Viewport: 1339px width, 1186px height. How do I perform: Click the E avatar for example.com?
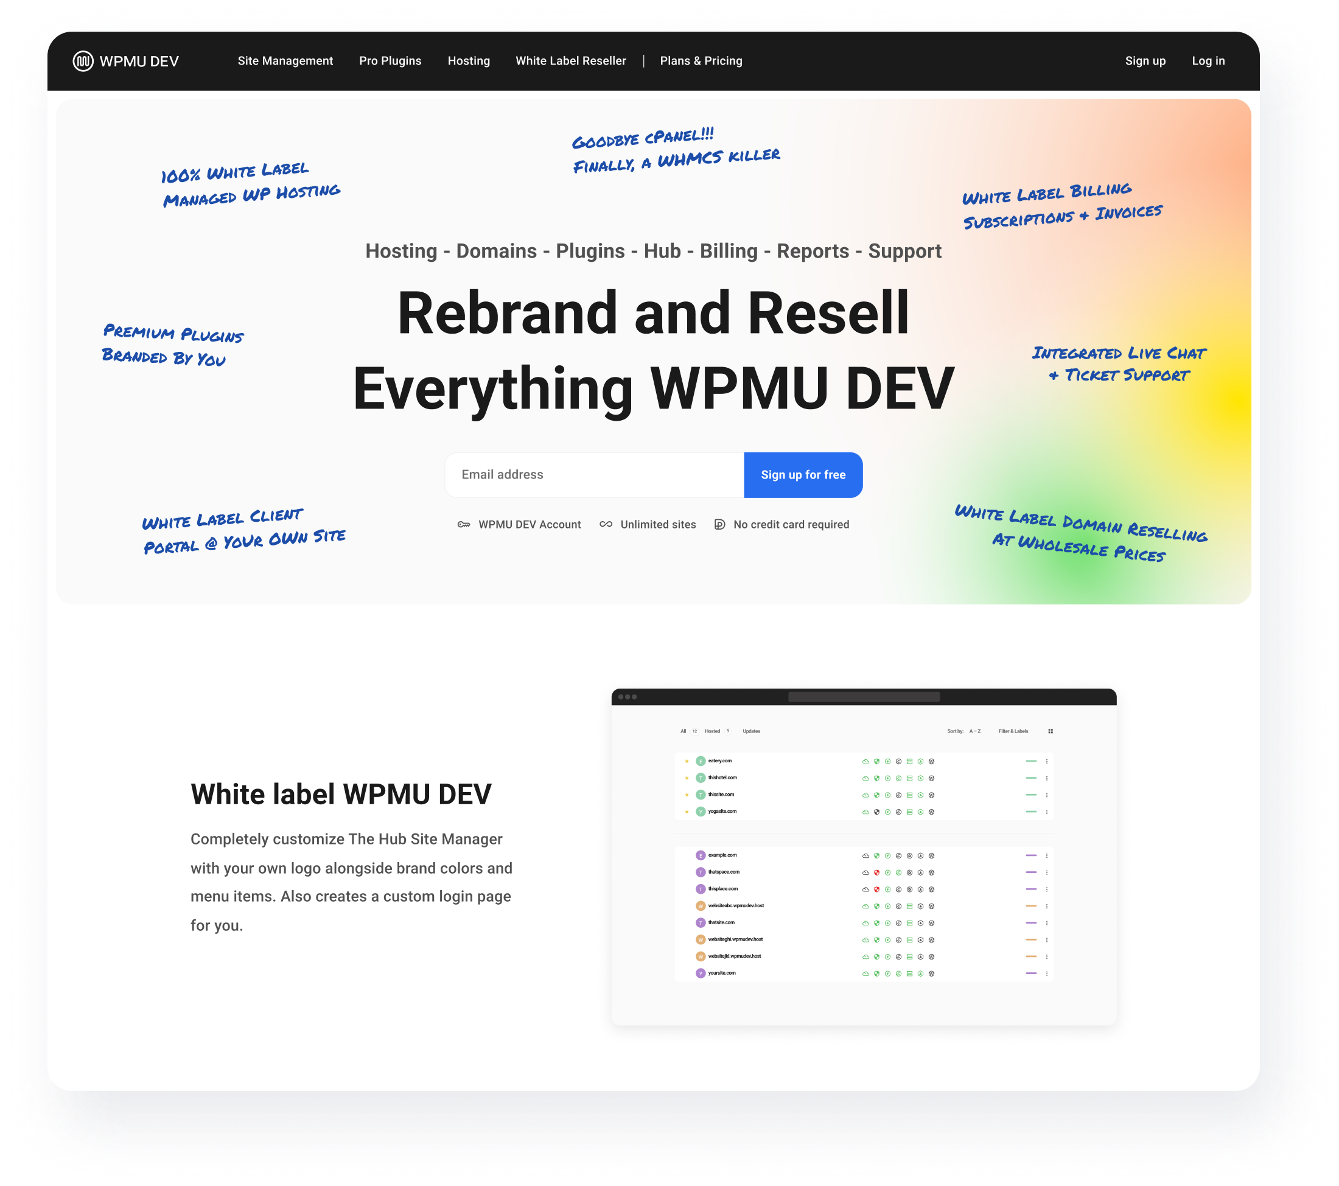(x=701, y=856)
